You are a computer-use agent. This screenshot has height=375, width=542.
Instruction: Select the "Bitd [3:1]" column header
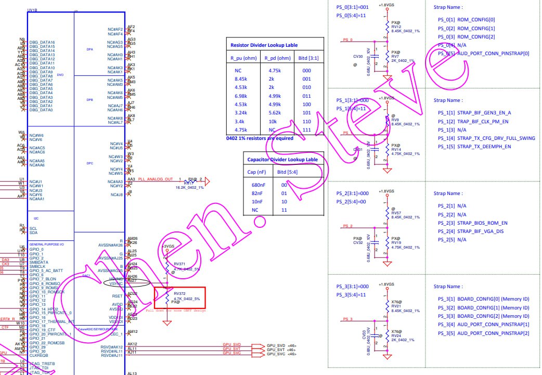click(x=308, y=58)
